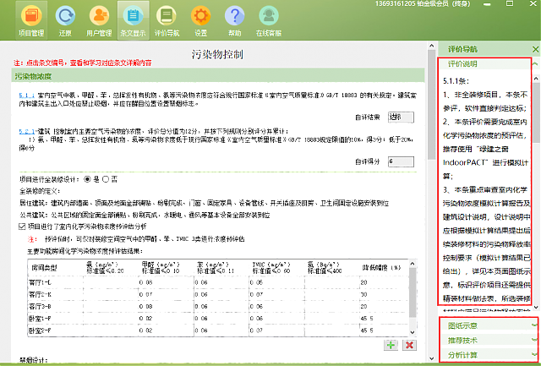Click the 还原 restore icon

[64, 19]
